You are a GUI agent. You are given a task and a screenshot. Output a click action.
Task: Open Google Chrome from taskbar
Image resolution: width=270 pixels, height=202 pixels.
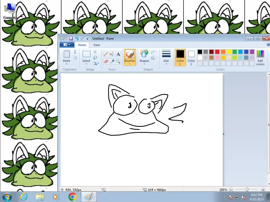pyautogui.click(x=72, y=197)
